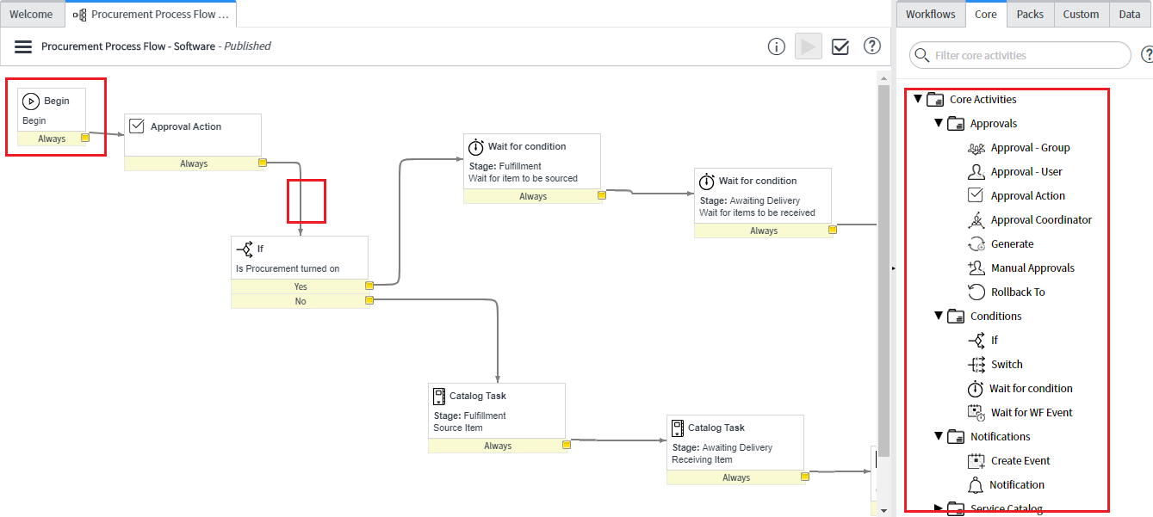
Task: Click the Filter core activities search field
Action: tap(1025, 55)
